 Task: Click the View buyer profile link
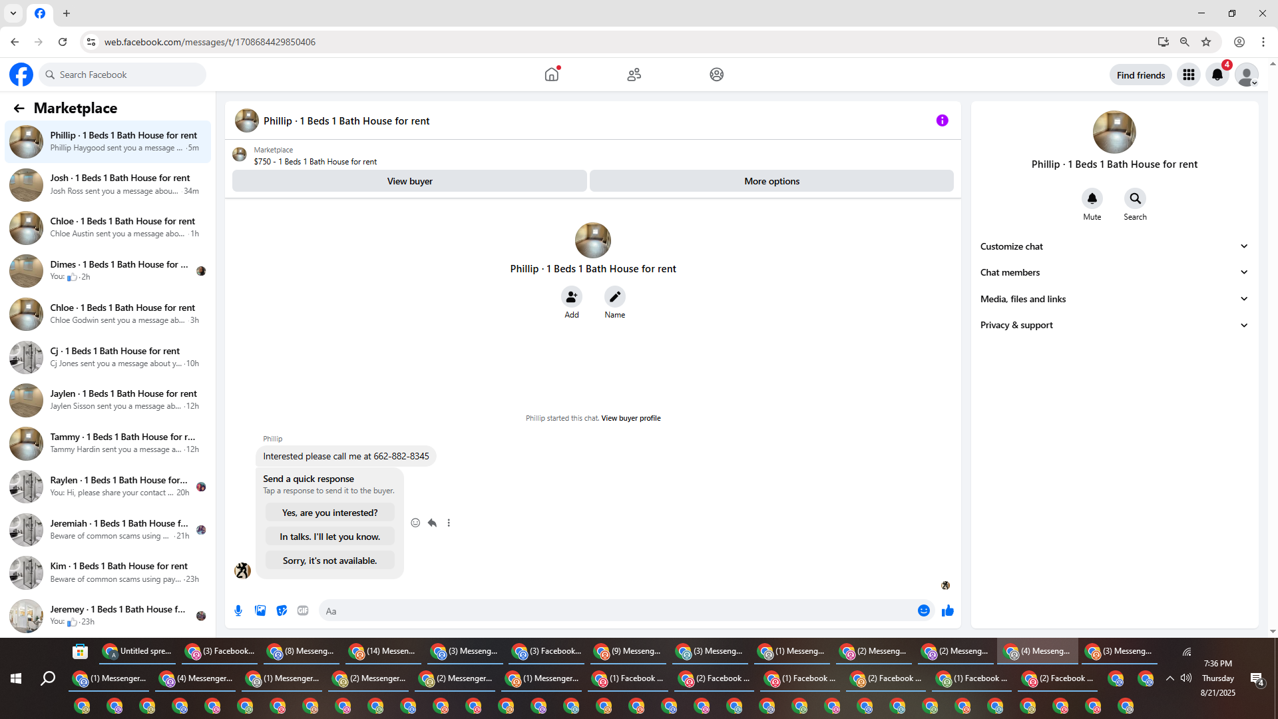[630, 418]
